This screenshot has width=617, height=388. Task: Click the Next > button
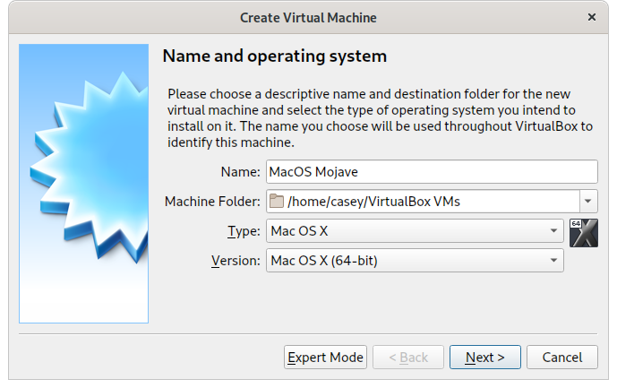coord(485,358)
